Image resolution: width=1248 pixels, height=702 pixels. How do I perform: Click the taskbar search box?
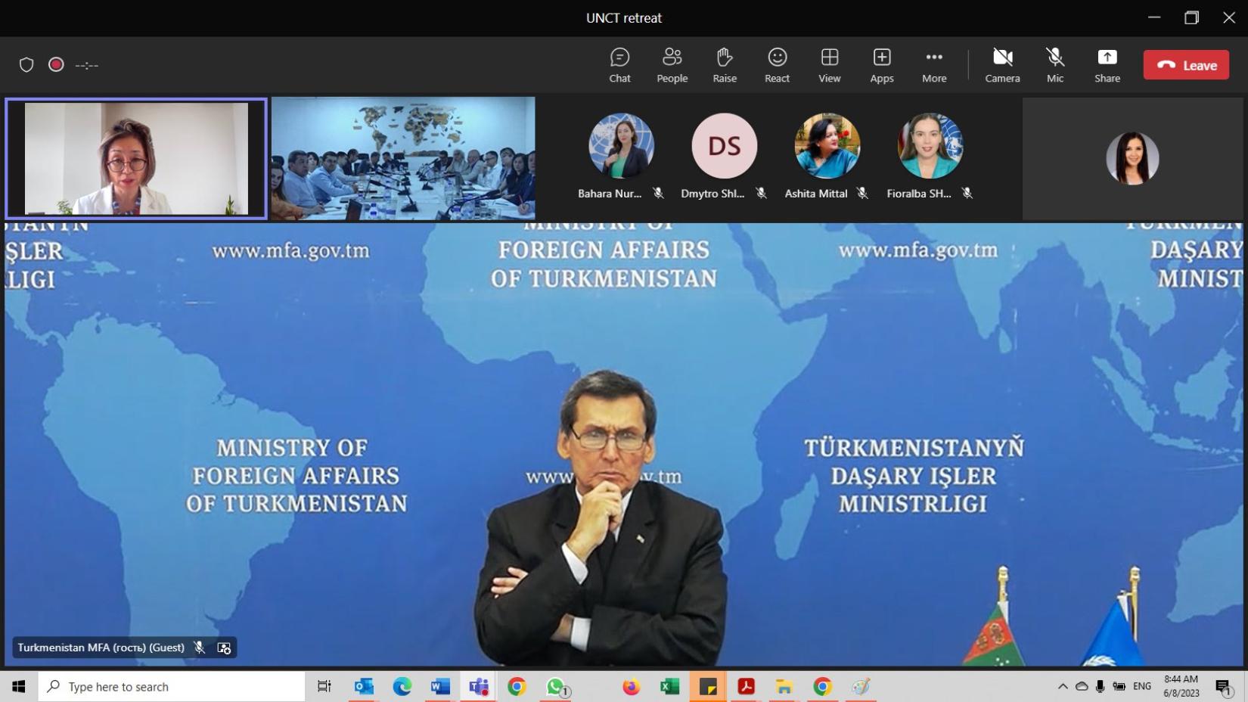172,686
